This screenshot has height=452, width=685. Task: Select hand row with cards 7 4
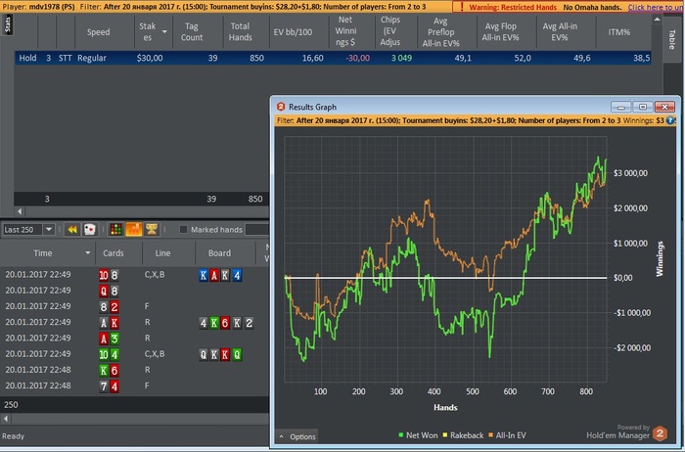pos(135,385)
